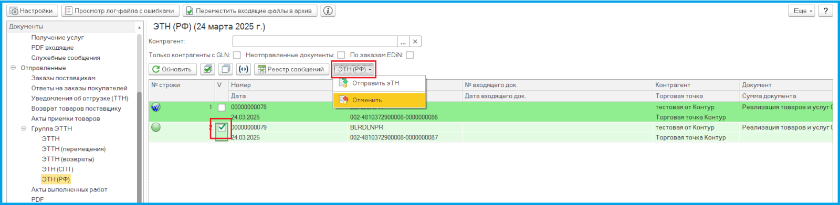Open the ЭТН (РФ) dropdown button
The width and height of the screenshot is (840, 205).
pyautogui.click(x=354, y=69)
